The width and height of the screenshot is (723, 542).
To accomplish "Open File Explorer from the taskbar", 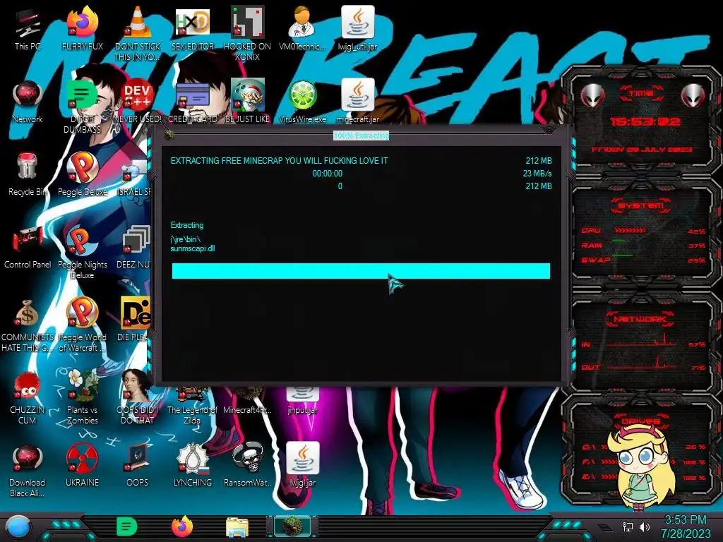I will [x=237, y=526].
